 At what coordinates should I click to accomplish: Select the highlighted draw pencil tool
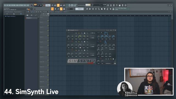(52, 9)
